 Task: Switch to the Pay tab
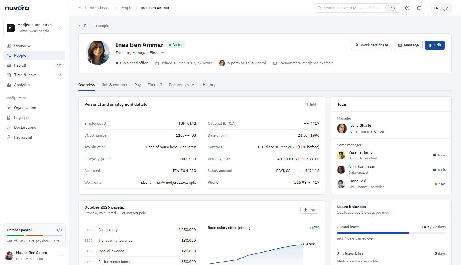(137, 85)
